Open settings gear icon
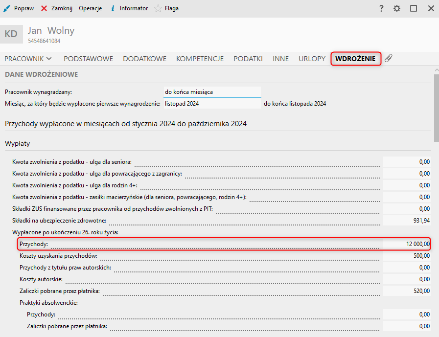 point(397,8)
